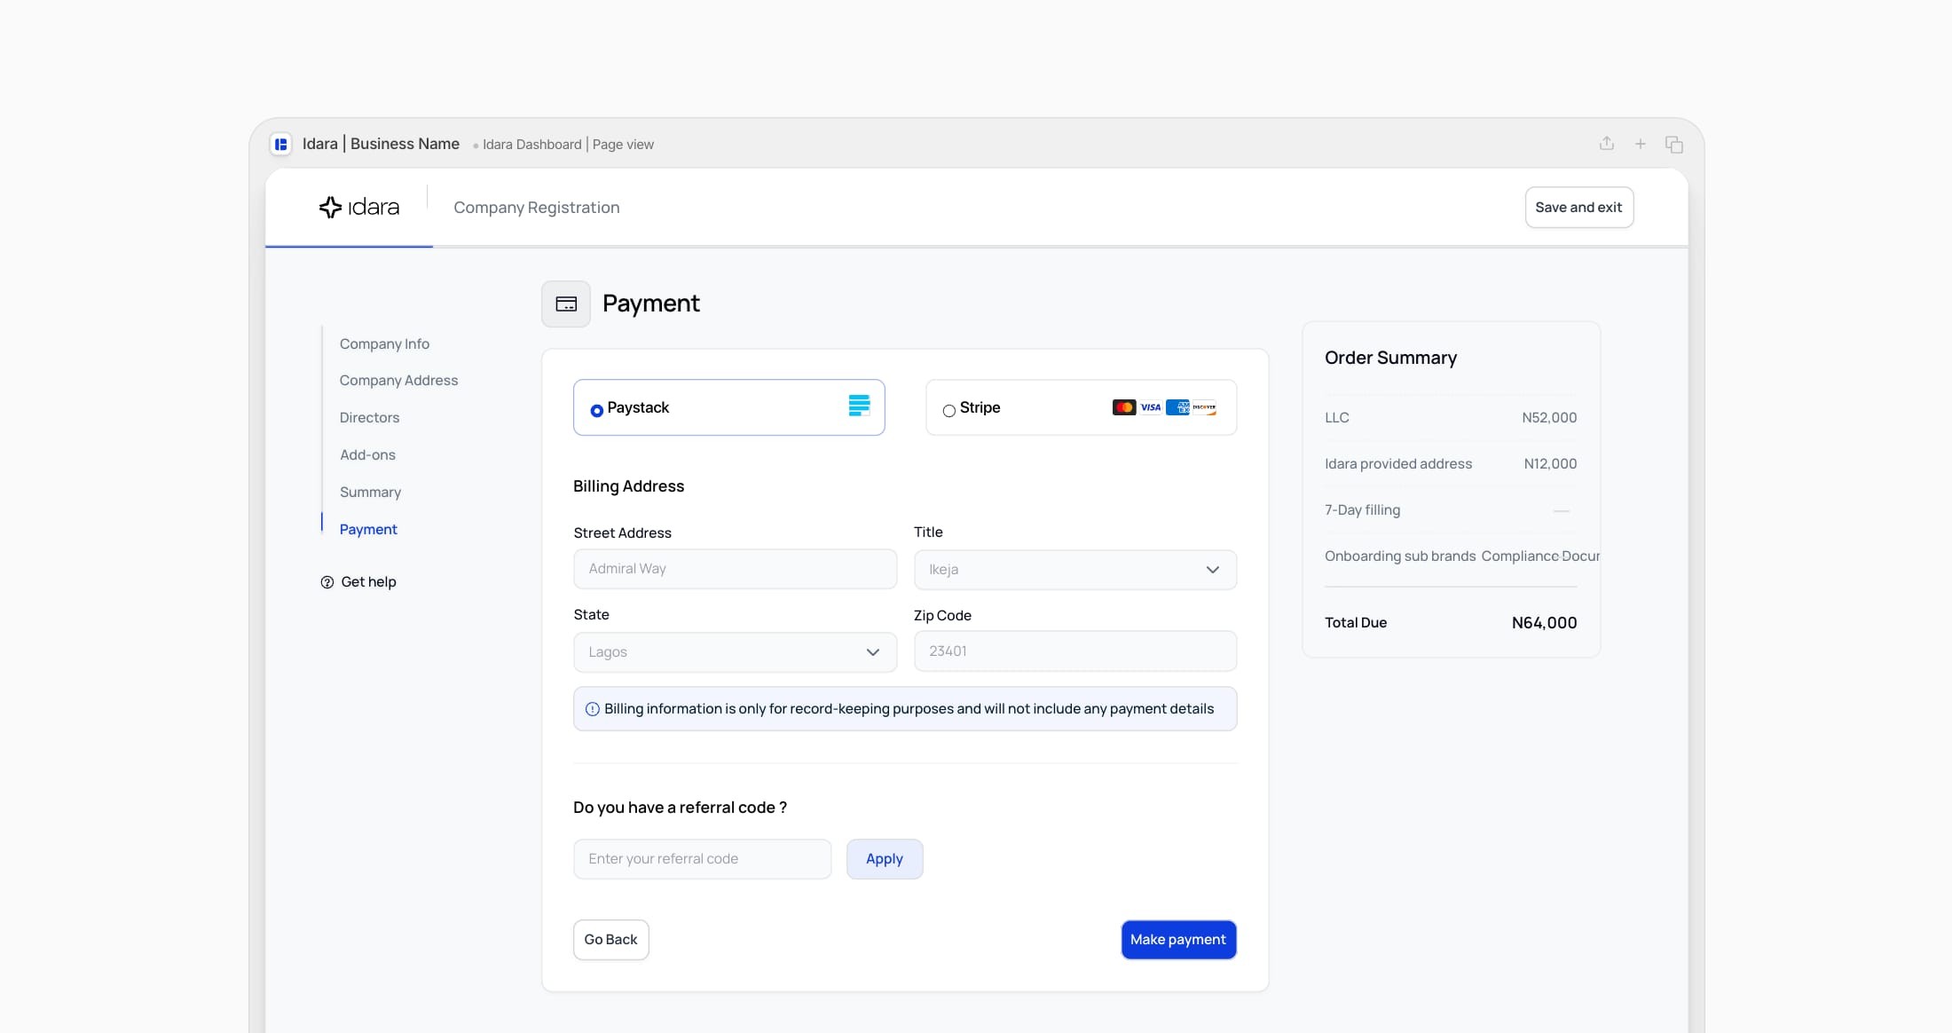This screenshot has height=1033, width=1952.
Task: Click the Company Registration header label
Action: coord(537,208)
